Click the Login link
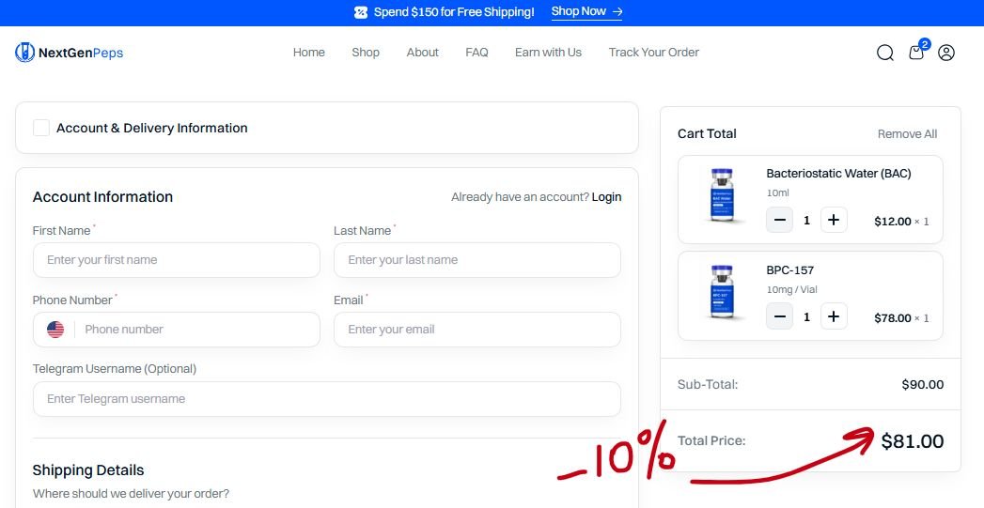The image size is (984, 508). point(606,197)
